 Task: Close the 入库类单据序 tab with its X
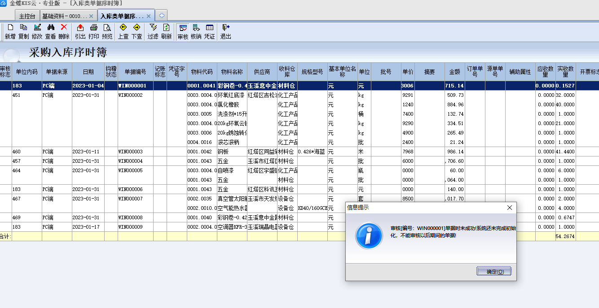[x=149, y=16]
